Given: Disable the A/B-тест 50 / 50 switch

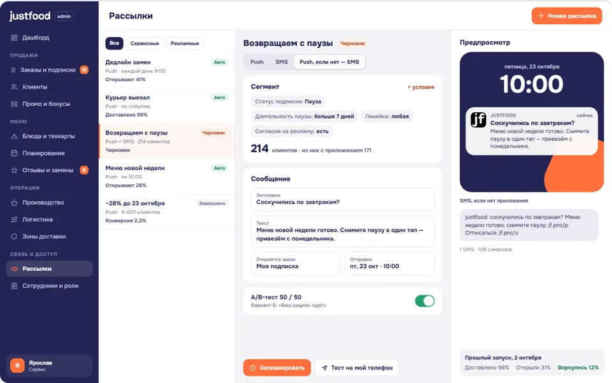Looking at the screenshot, I should [425, 301].
